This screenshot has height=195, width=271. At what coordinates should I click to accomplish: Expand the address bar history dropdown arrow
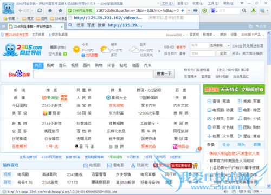coord(189,11)
